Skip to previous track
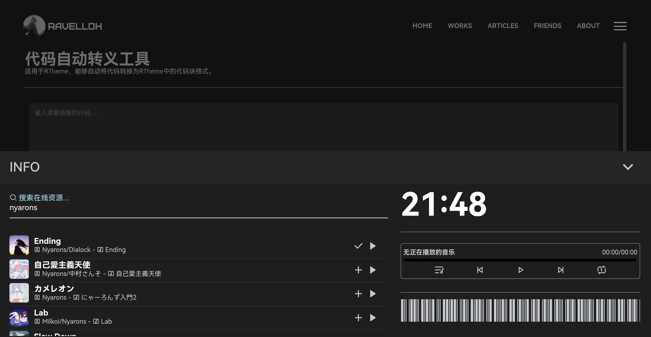The height and width of the screenshot is (337, 651). coord(480,270)
